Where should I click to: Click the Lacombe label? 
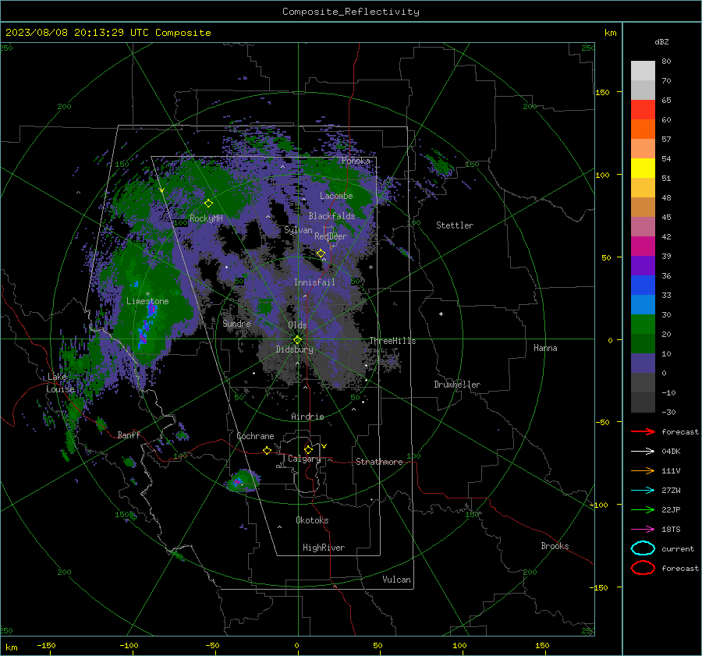coord(336,196)
